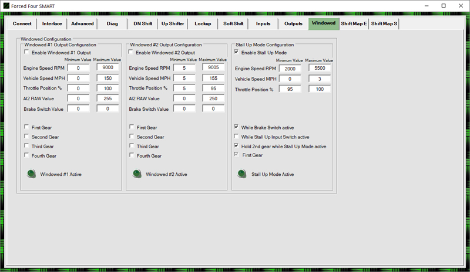Open the Lockup tab

point(203,24)
